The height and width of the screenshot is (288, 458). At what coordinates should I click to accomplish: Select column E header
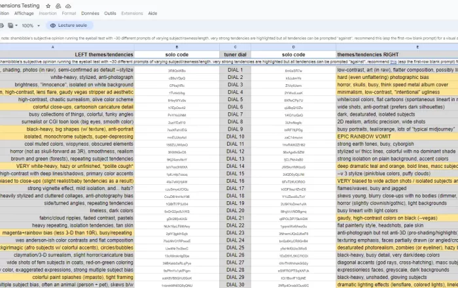pyautogui.click(x=397, y=47)
